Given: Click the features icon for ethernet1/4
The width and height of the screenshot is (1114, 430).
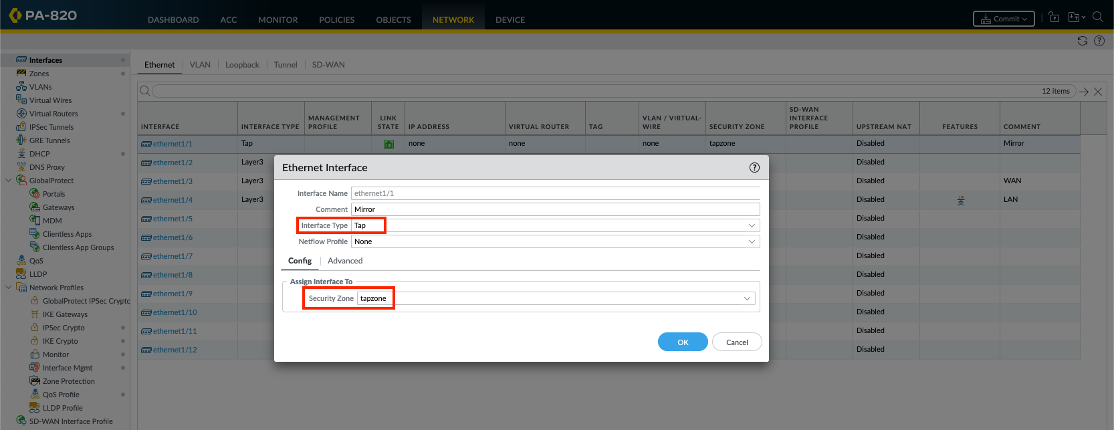Looking at the screenshot, I should (960, 200).
